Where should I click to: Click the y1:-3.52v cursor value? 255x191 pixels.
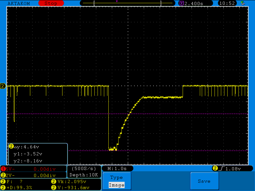click(x=28, y=154)
